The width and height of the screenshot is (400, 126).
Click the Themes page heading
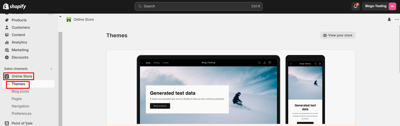pos(117,35)
